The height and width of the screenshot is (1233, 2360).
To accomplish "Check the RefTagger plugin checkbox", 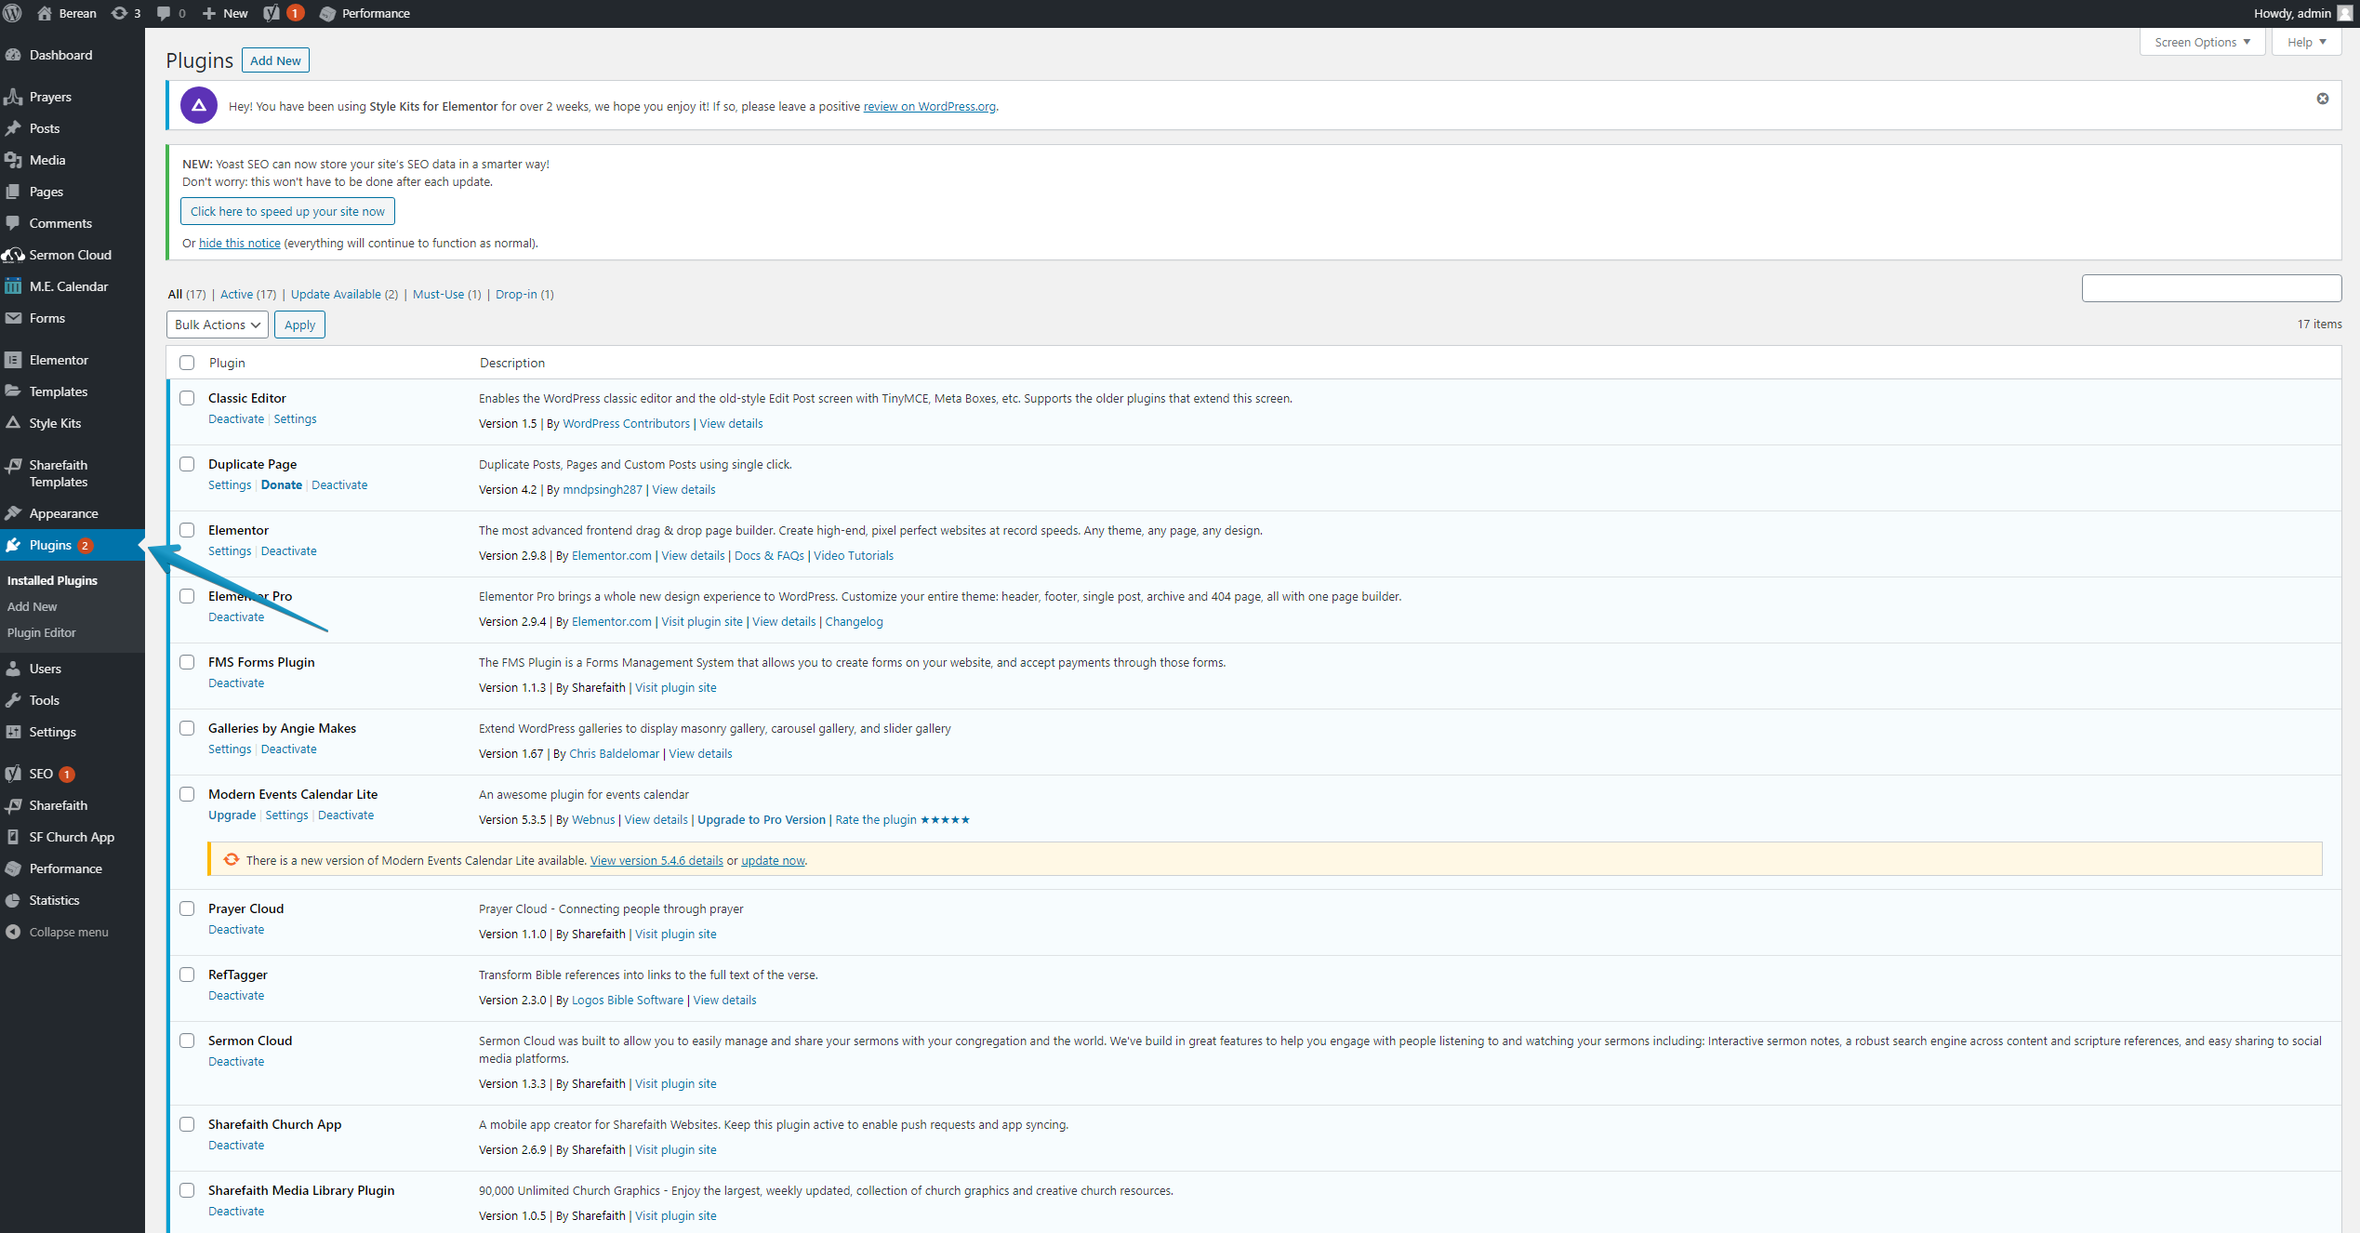I will click(187, 974).
